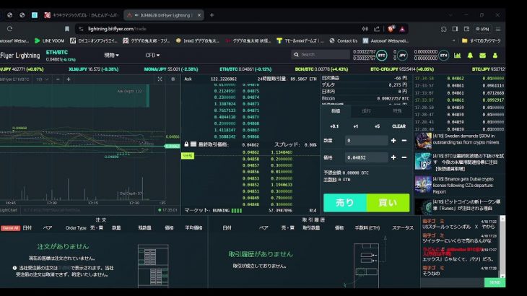527x296 pixels.
Task: Open the notifications bell icon
Action: coord(470,56)
